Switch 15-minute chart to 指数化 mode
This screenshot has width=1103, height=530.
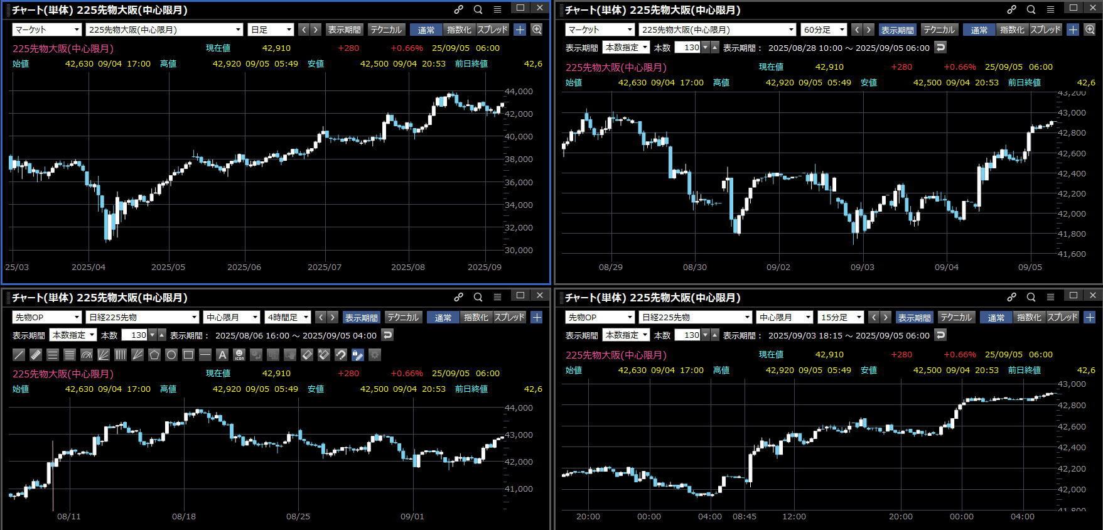pyautogui.click(x=1028, y=317)
